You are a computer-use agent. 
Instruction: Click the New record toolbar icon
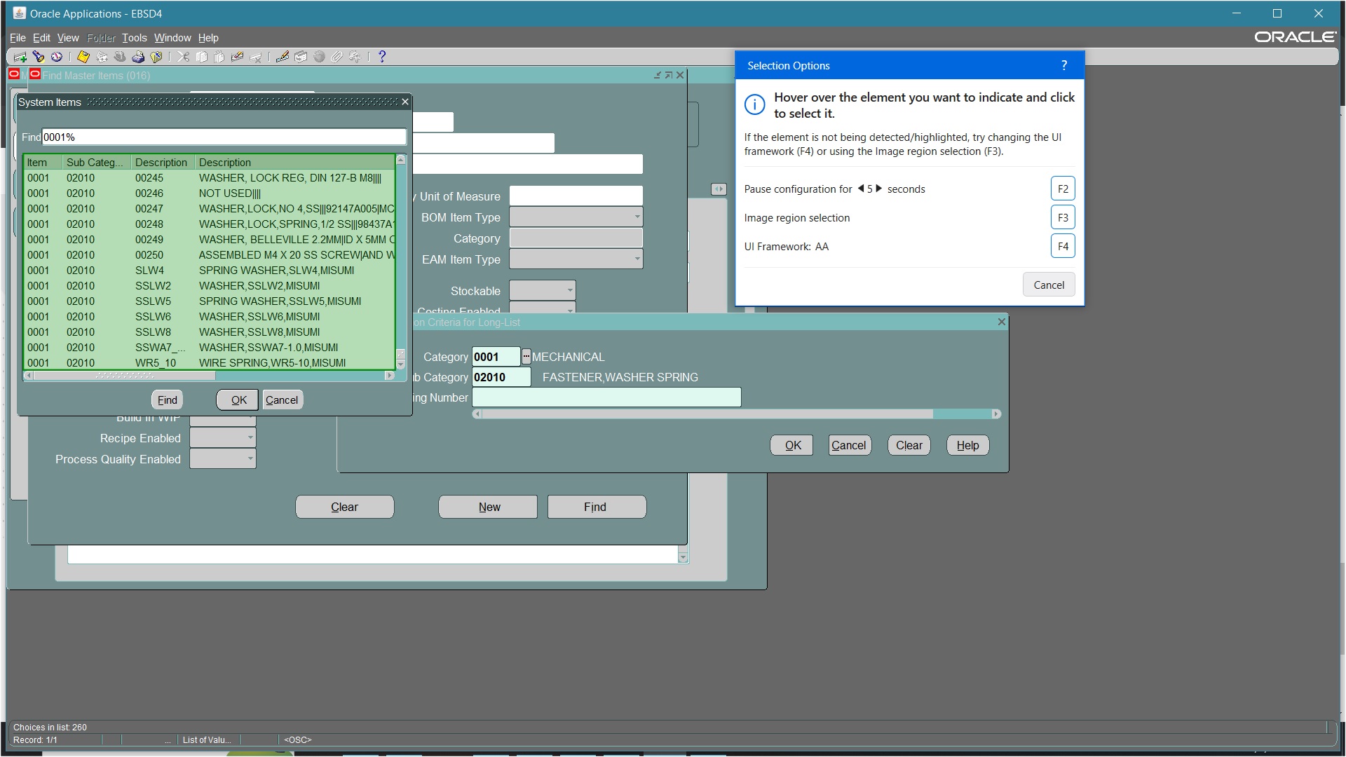pyautogui.click(x=20, y=57)
